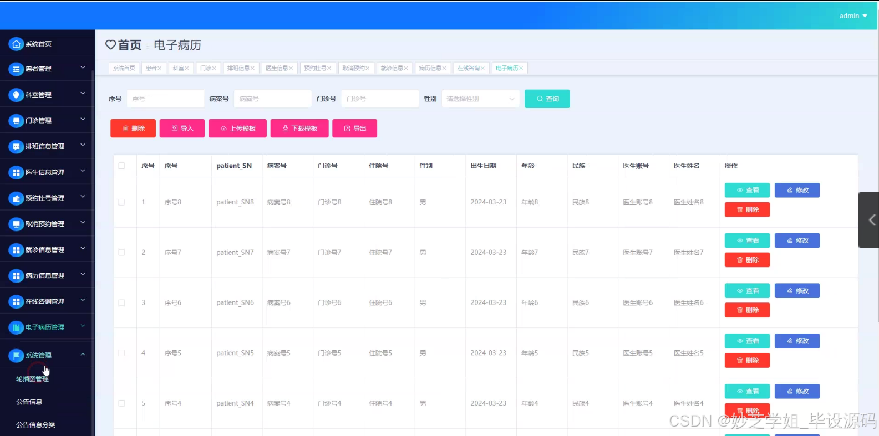Screen dimensions: 879x436
Task: Click the 在线咨询管理 sidebar icon
Action: [16, 301]
